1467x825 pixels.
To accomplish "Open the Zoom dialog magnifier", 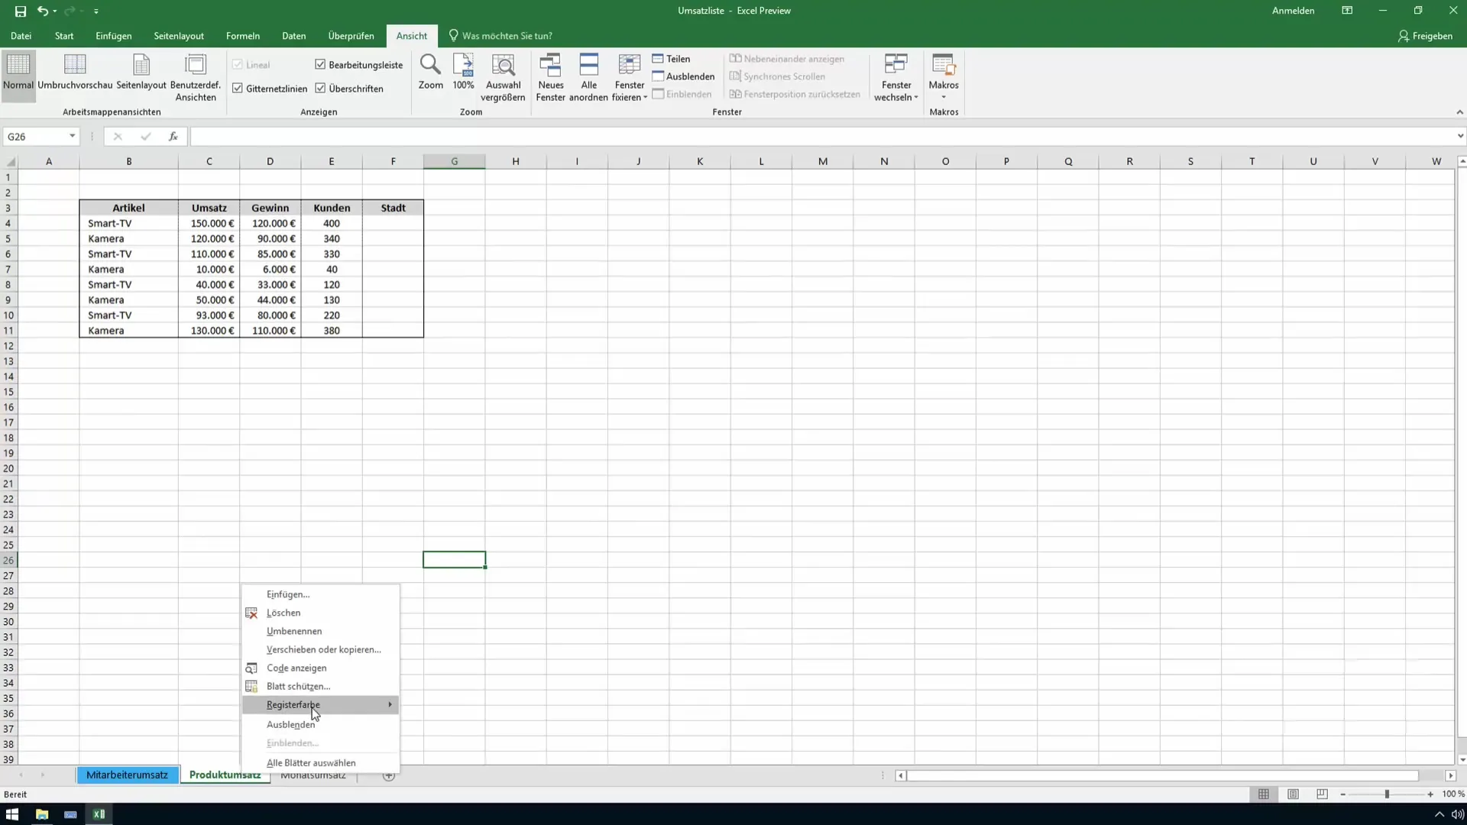I will tap(430, 73).
